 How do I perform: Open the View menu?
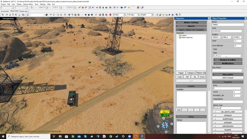click(14, 4)
